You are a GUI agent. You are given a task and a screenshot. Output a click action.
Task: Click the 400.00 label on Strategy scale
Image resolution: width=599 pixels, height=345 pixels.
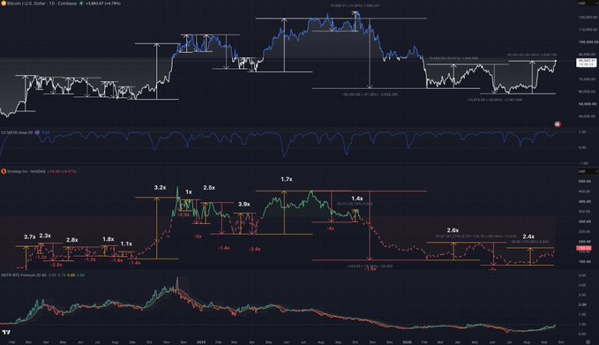point(585,201)
